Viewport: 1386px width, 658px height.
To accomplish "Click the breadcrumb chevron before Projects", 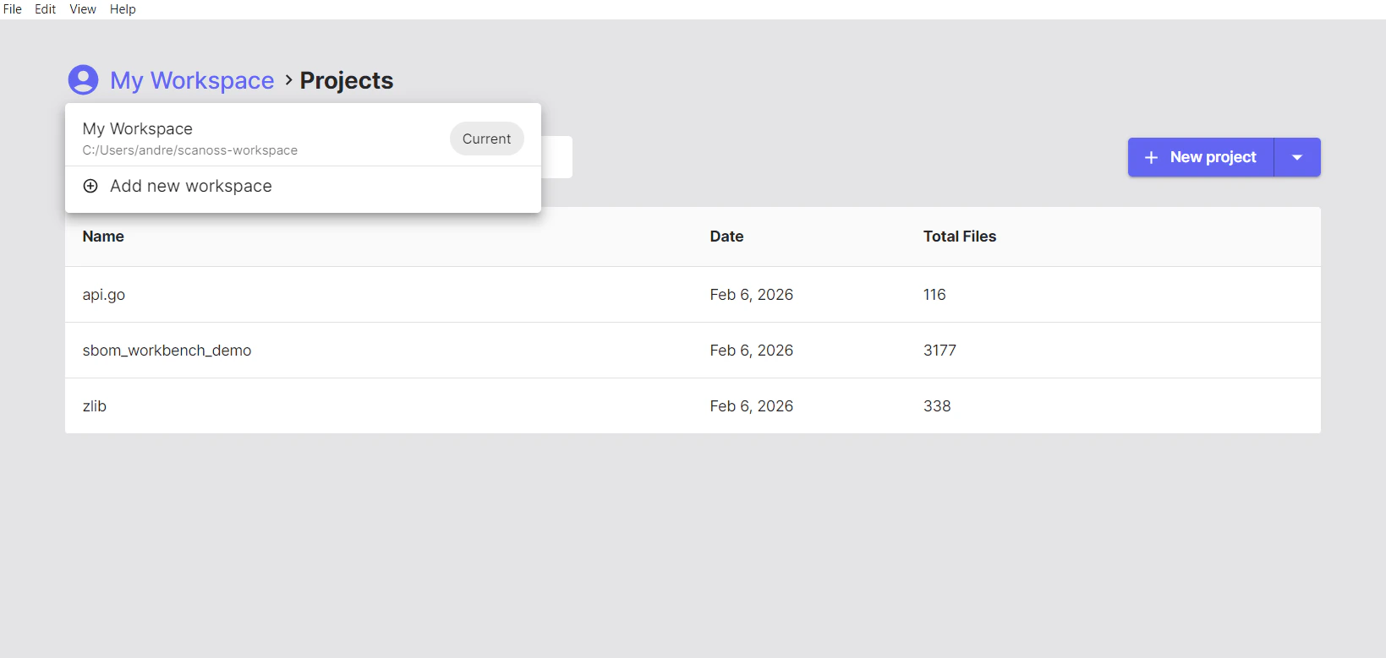I will [288, 79].
